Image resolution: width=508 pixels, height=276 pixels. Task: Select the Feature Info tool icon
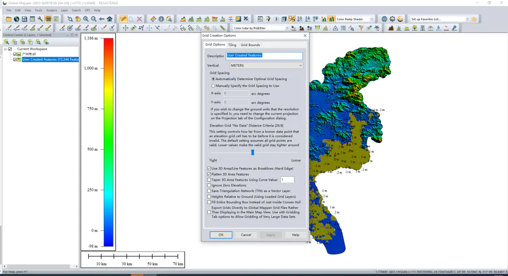pos(161,19)
